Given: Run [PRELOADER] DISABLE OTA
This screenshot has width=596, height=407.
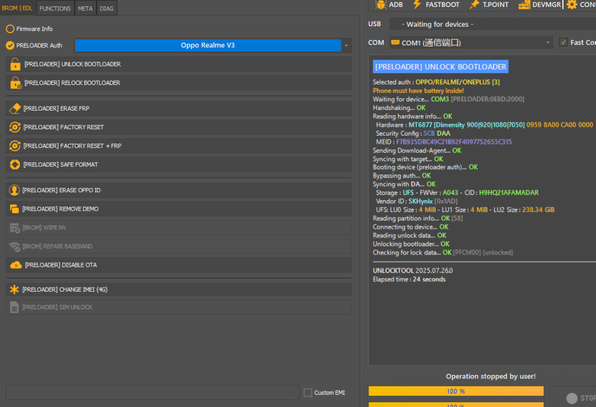Looking at the screenshot, I should point(179,265).
